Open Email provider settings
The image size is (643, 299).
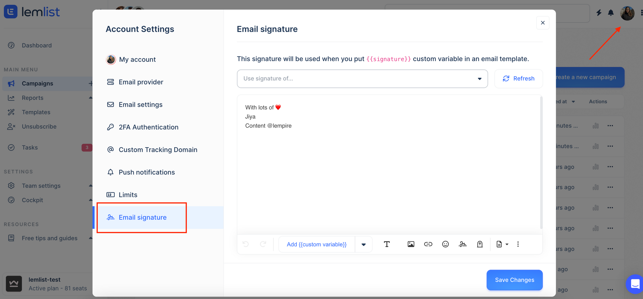141,82
